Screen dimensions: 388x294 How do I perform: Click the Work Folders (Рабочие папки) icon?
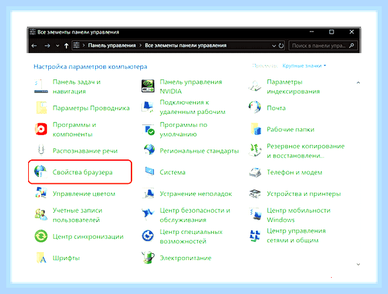255,129
